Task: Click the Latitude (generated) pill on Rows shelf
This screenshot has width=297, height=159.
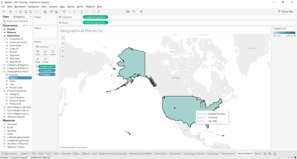Action: 95,23
